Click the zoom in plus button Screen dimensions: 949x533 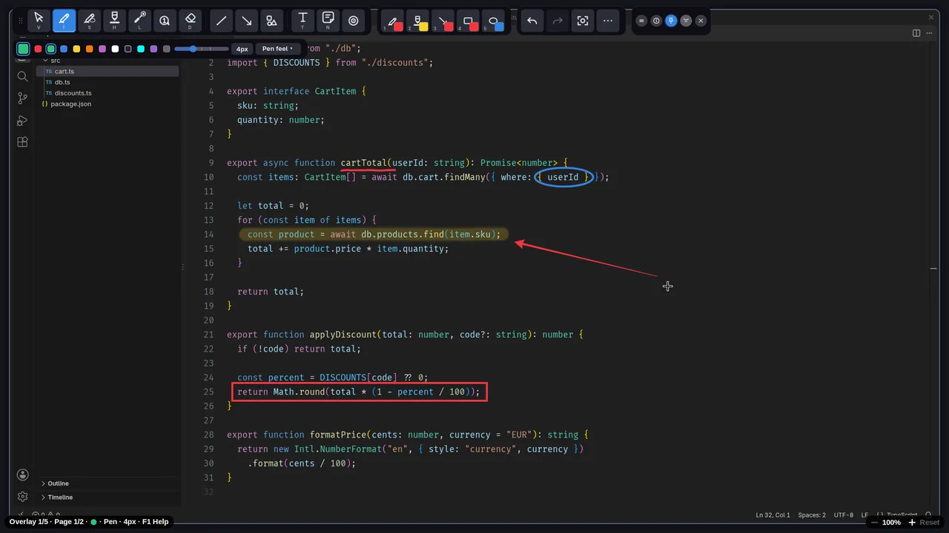(912, 523)
